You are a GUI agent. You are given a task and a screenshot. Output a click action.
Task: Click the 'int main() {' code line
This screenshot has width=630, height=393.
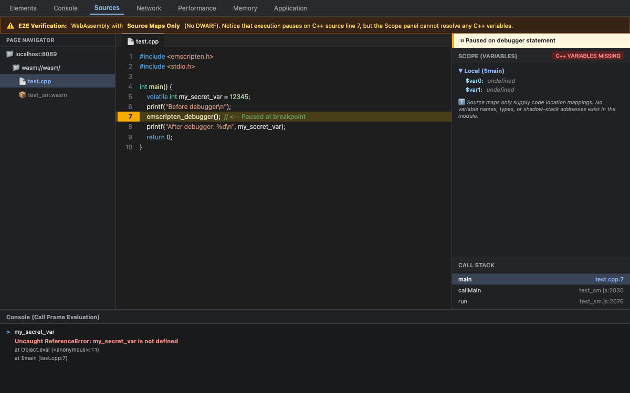pyautogui.click(x=156, y=86)
